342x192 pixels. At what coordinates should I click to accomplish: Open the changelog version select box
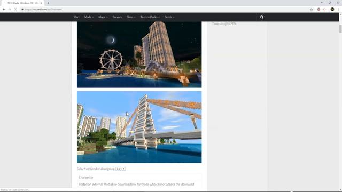pyautogui.click(x=120, y=169)
